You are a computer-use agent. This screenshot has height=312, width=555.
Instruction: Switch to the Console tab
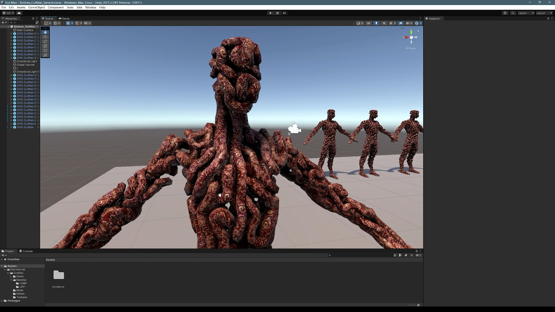26,251
